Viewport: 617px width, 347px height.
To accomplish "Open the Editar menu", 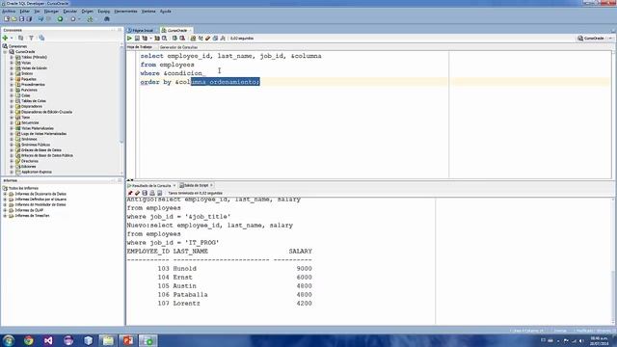I will pos(24,11).
